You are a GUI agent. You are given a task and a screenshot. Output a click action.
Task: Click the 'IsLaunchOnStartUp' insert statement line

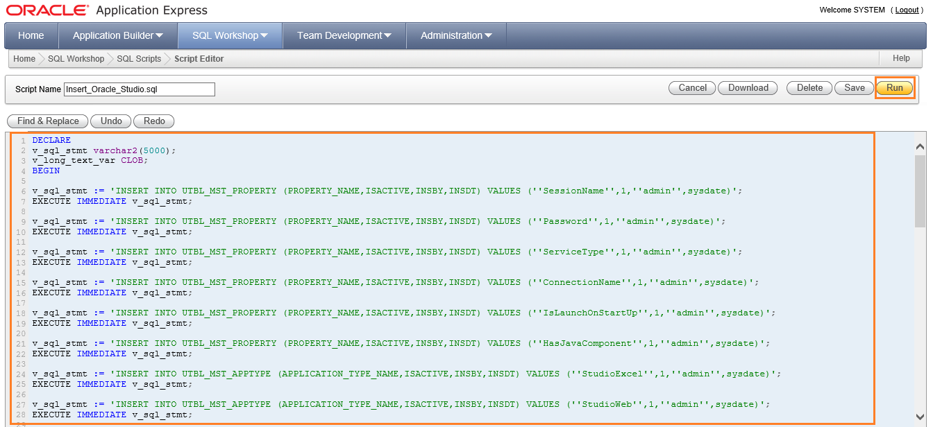coord(404,313)
